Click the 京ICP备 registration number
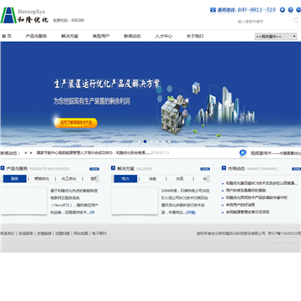 click(x=284, y=233)
